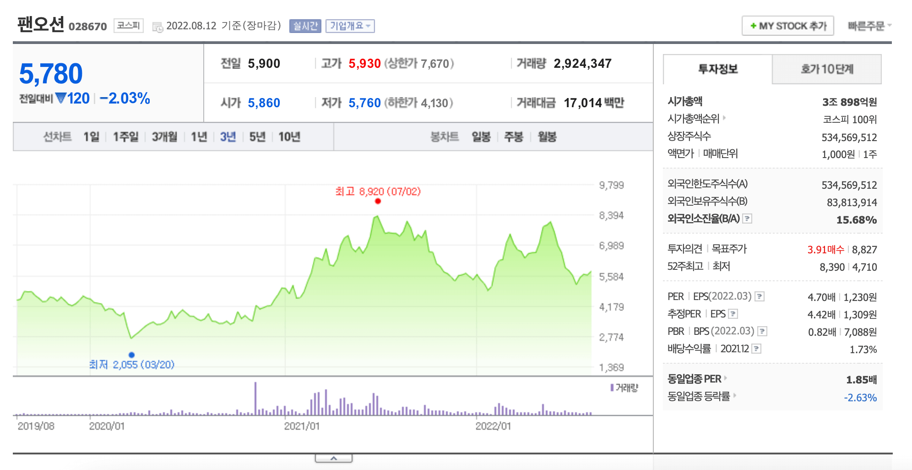Click the 52주최고 value 8,390
The width and height of the screenshot is (912, 470).
[x=832, y=267]
